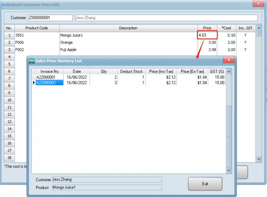Click the GST (%) column header
The height and width of the screenshot is (197, 267).
(x=217, y=71)
